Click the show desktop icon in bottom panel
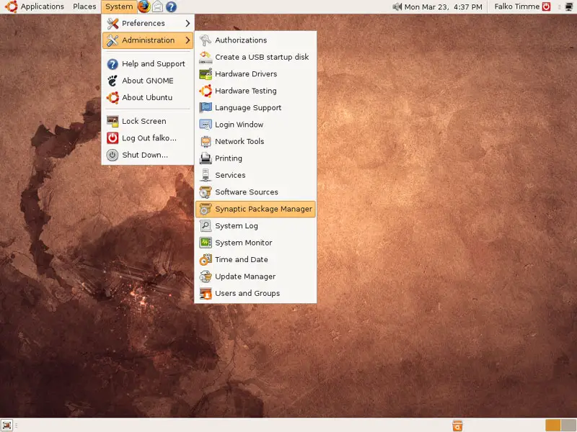Image resolution: width=577 pixels, height=432 pixels. tap(7, 426)
